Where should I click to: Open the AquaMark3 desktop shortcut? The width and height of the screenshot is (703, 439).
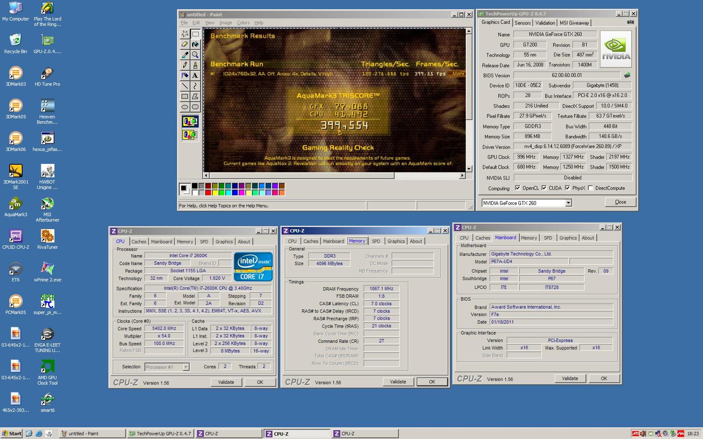click(x=15, y=206)
